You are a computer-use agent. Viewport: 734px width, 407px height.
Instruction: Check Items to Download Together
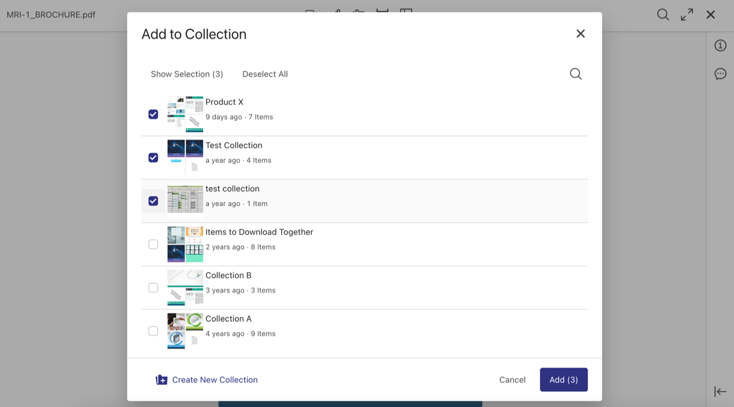pos(153,244)
